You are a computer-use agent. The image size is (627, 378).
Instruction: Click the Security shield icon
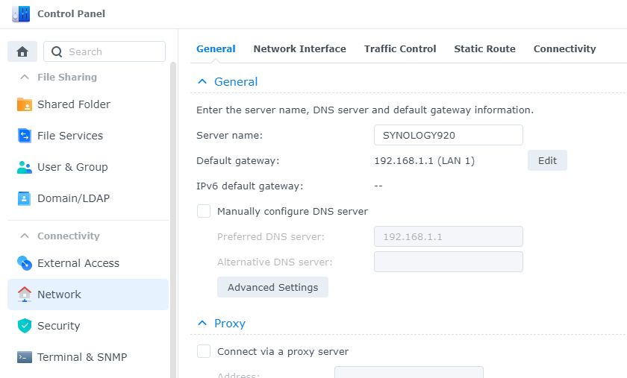tap(25, 326)
